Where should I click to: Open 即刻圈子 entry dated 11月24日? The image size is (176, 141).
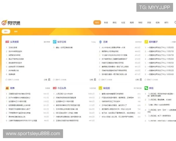pyautogui.click(x=161, y=67)
